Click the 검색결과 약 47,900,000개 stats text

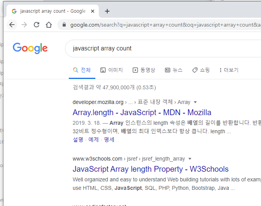114,87
